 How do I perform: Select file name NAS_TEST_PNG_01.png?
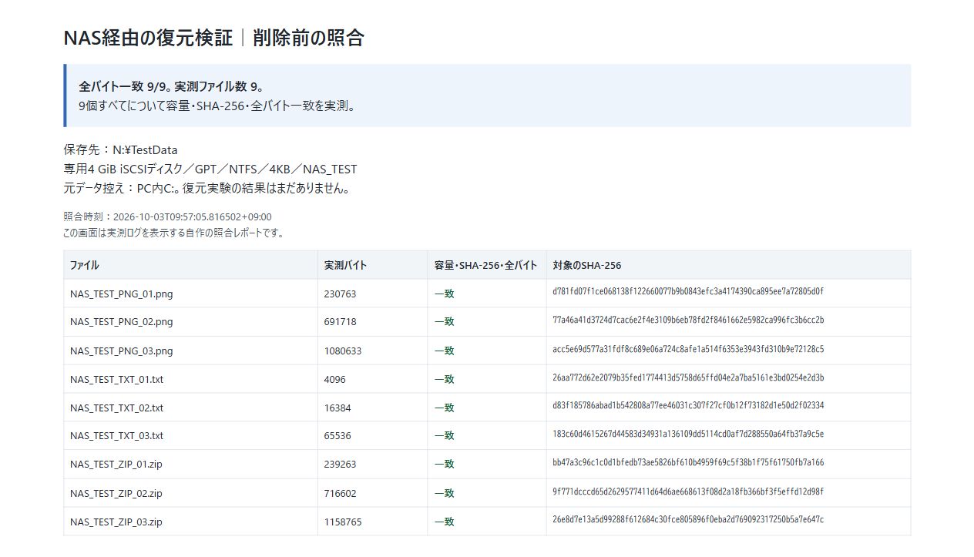tap(122, 294)
